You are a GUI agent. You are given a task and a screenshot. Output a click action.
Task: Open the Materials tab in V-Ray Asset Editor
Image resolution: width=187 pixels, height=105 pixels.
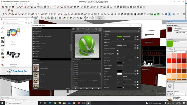(x=74, y=29)
